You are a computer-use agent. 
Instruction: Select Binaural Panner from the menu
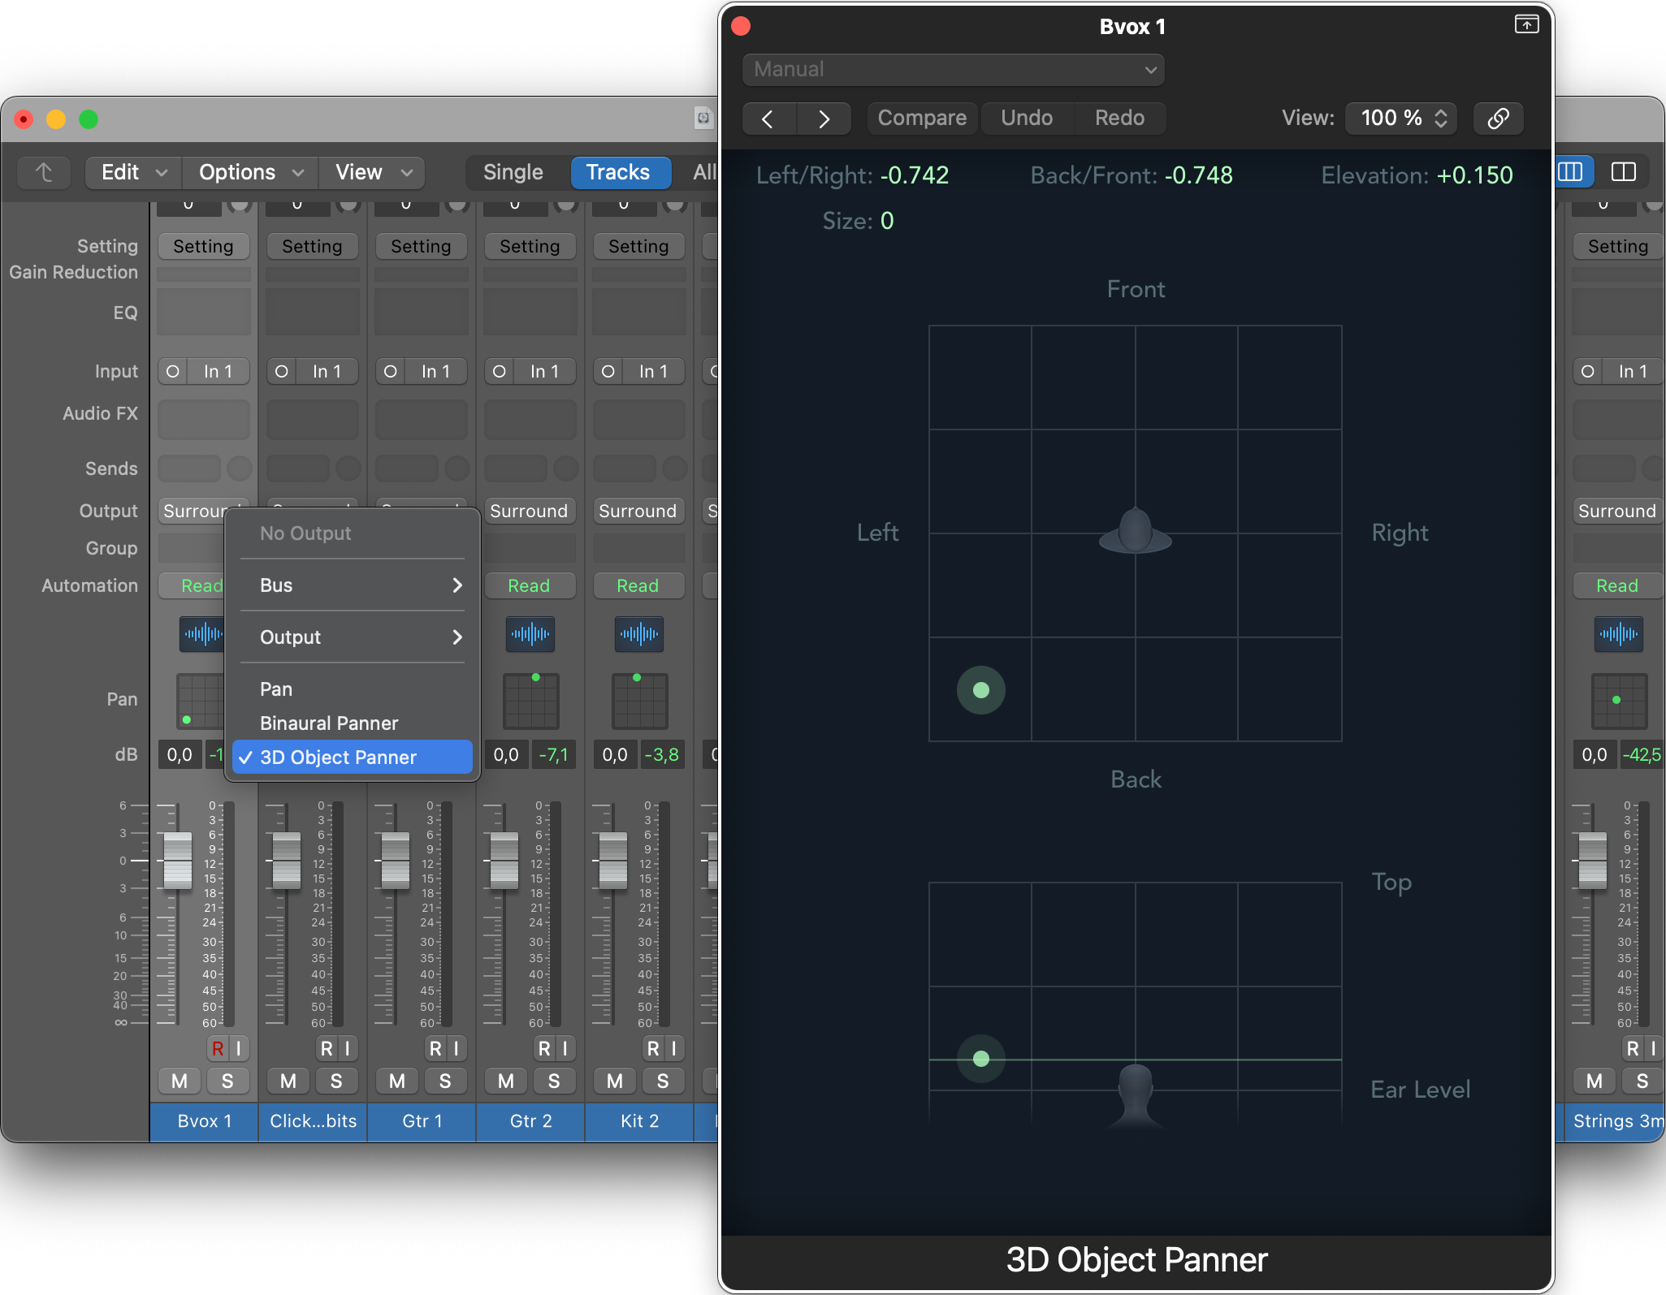pyautogui.click(x=329, y=723)
